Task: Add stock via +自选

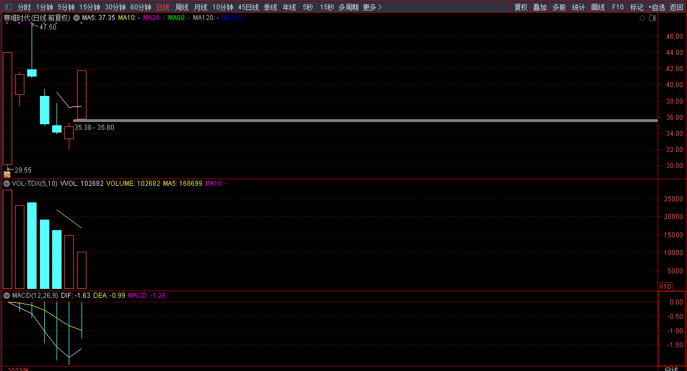Action: tap(657, 7)
